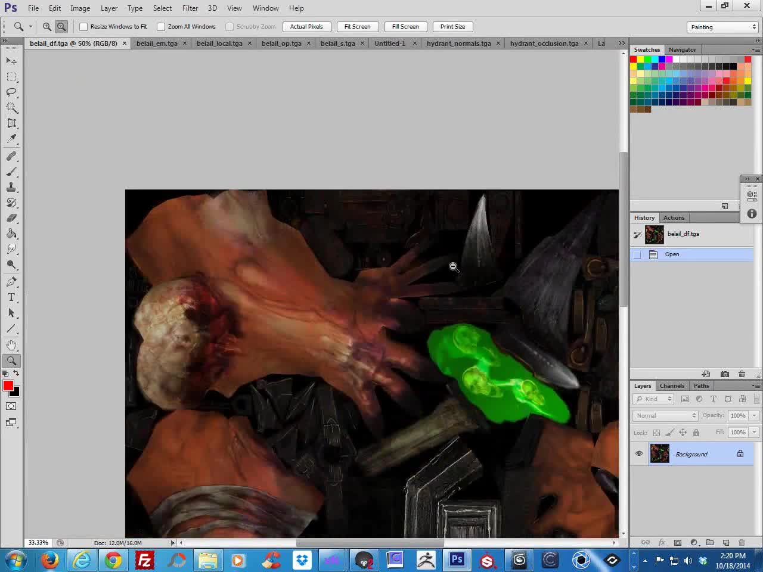Choose Zoom Out mode in options bar
Image resolution: width=763 pixels, height=572 pixels.
point(61,26)
